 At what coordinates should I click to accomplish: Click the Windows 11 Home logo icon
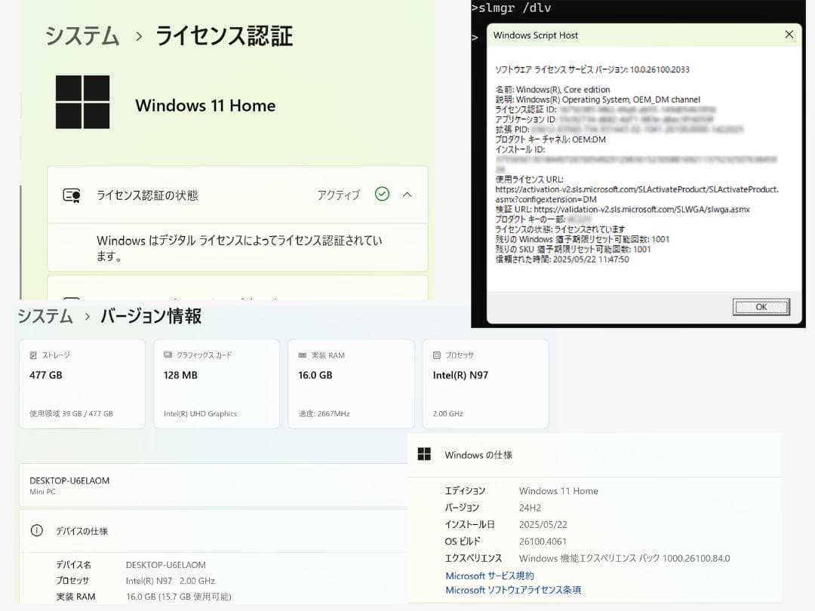[83, 100]
